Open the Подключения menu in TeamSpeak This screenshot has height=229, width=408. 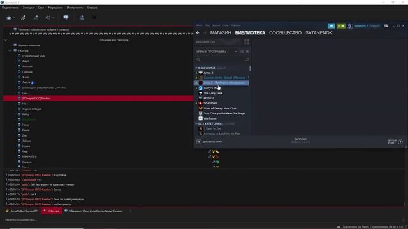tap(10, 8)
